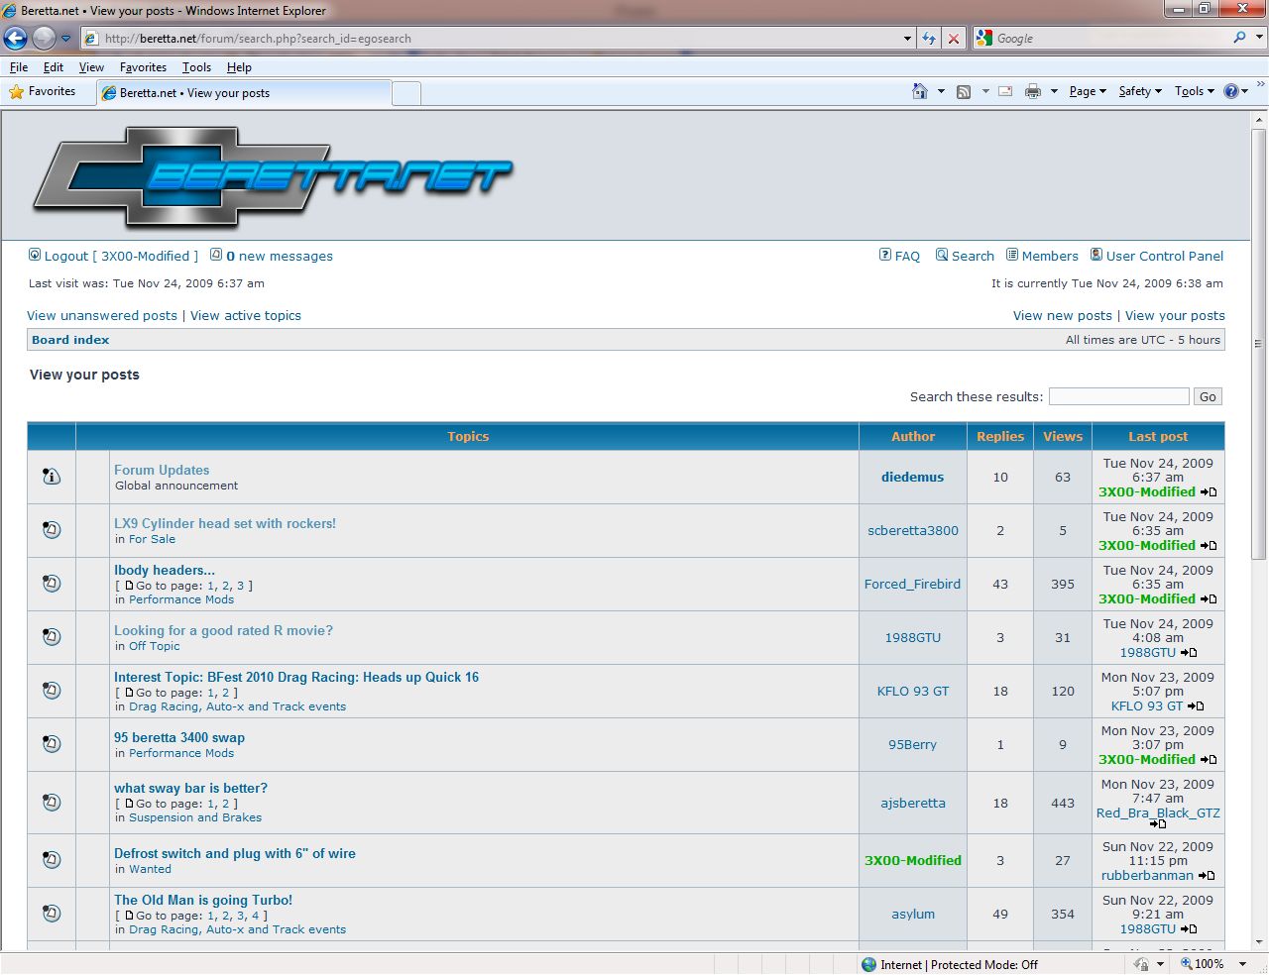
Task: Click the browser Back arrow button
Action: pyautogui.click(x=15, y=39)
